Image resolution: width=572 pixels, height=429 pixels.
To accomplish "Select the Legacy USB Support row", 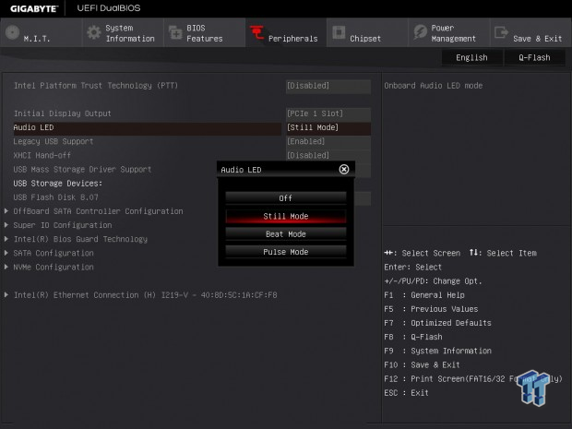I will (54, 141).
